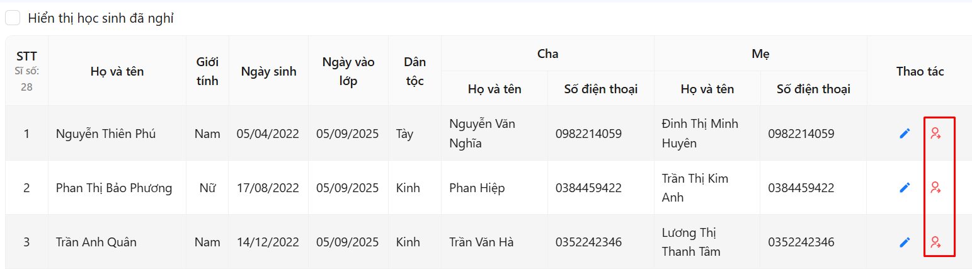Click the "Ngày sinh" column header
This screenshot has height=269, width=972.
268,71
